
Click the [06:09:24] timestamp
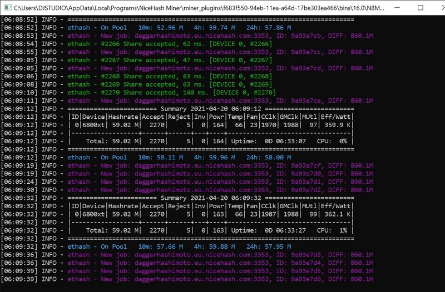[x=19, y=182]
